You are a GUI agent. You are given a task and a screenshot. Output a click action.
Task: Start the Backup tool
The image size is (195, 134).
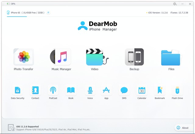coord(134,57)
